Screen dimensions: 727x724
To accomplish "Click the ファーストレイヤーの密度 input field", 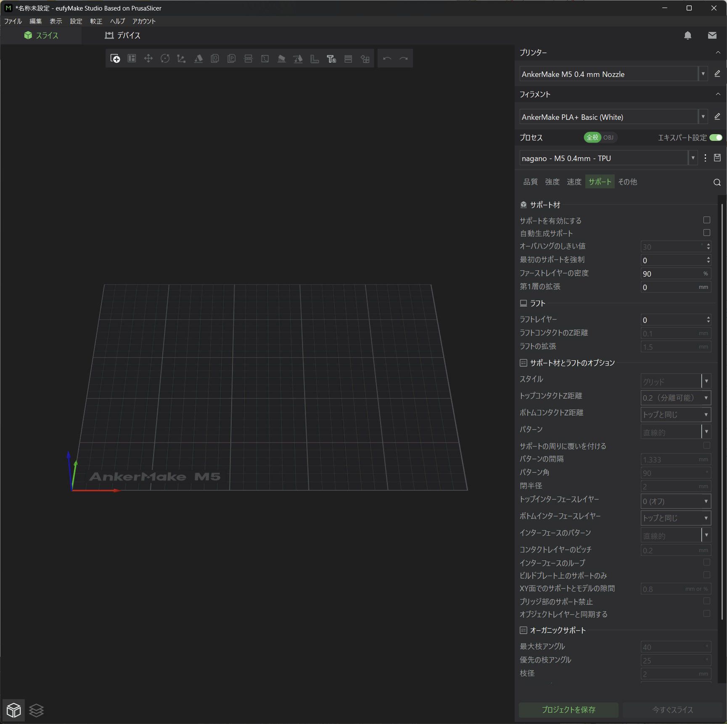I will pos(671,274).
